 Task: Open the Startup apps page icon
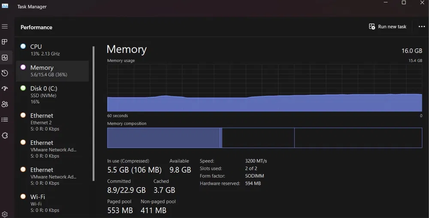(x=5, y=88)
